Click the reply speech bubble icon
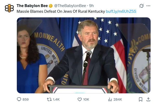This screenshot has width=155, height=105. 19,99
